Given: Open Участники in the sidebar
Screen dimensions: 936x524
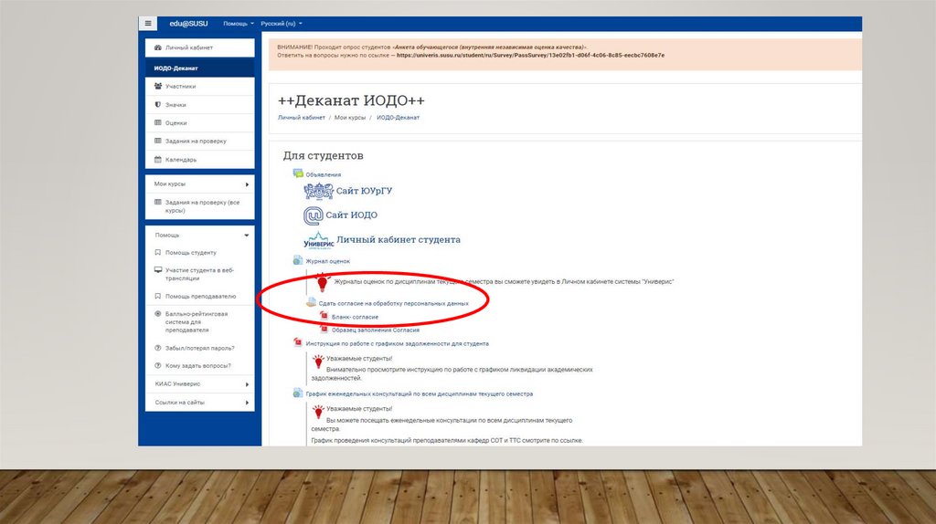Looking at the screenshot, I should [180, 87].
